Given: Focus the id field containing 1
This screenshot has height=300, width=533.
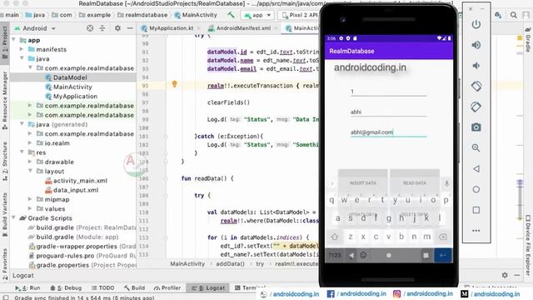Looking at the screenshot, I should pos(389,91).
